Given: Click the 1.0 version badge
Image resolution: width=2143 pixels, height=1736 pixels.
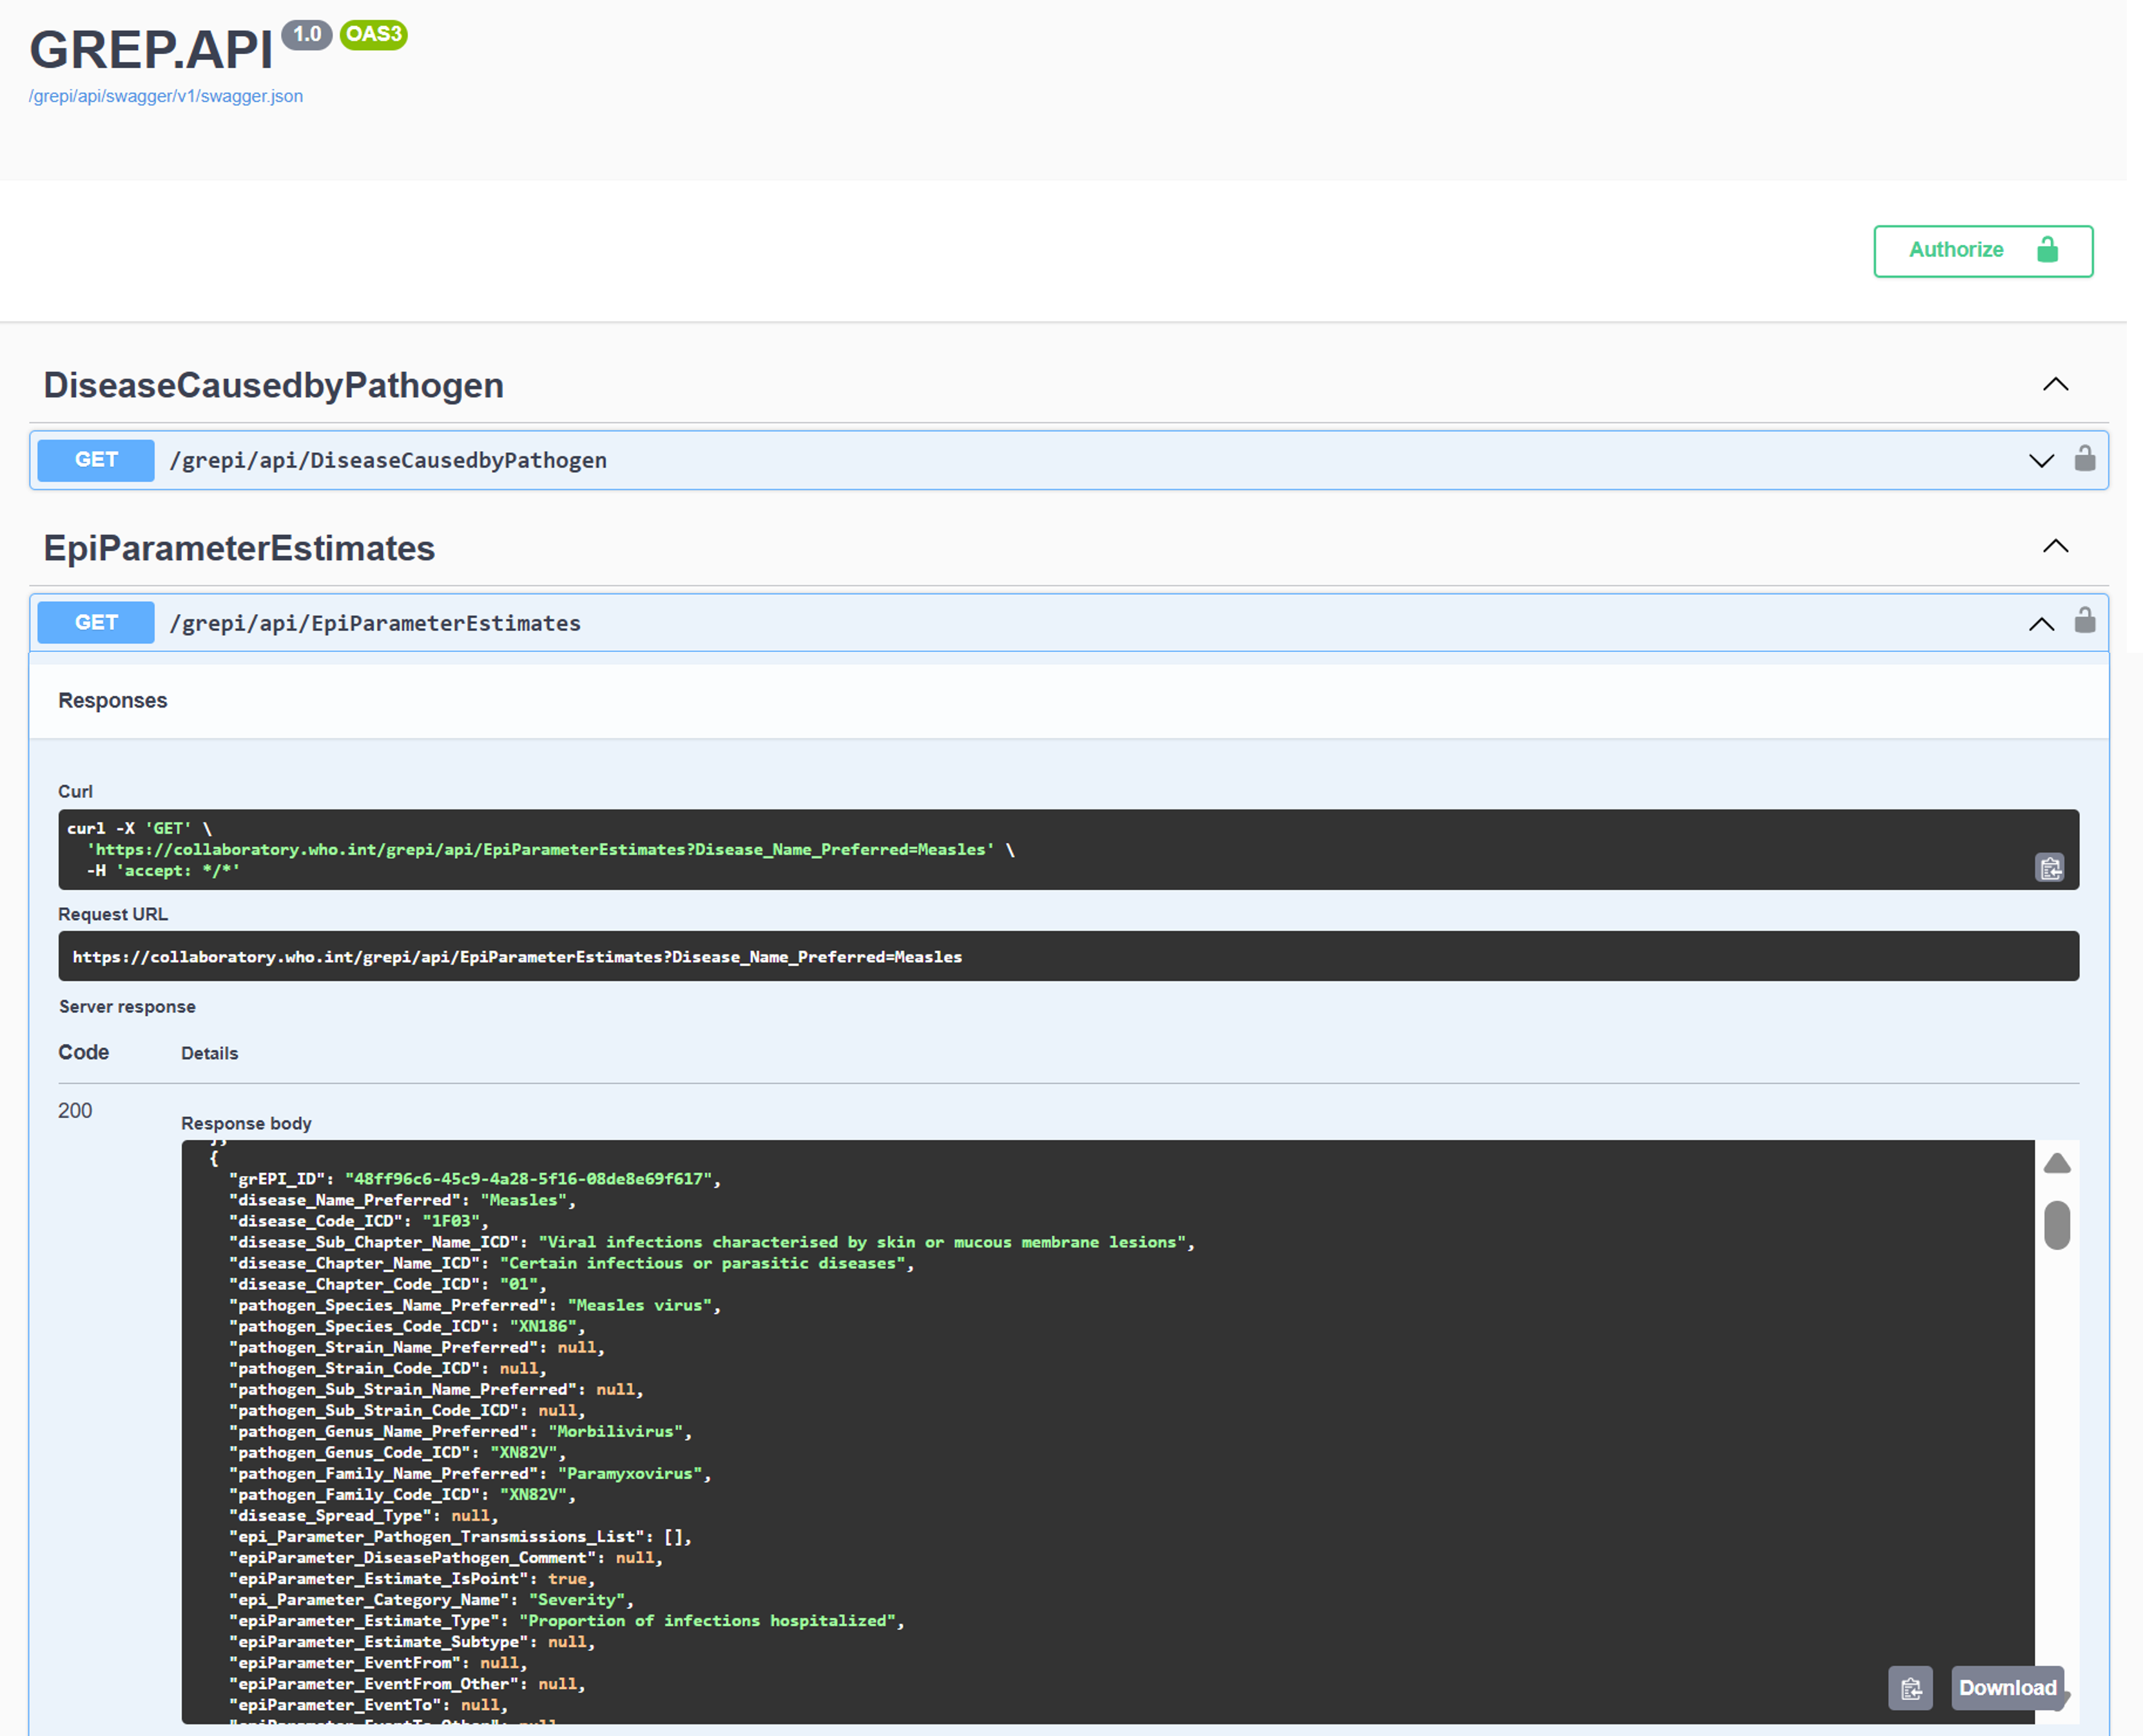Looking at the screenshot, I should coord(306,33).
